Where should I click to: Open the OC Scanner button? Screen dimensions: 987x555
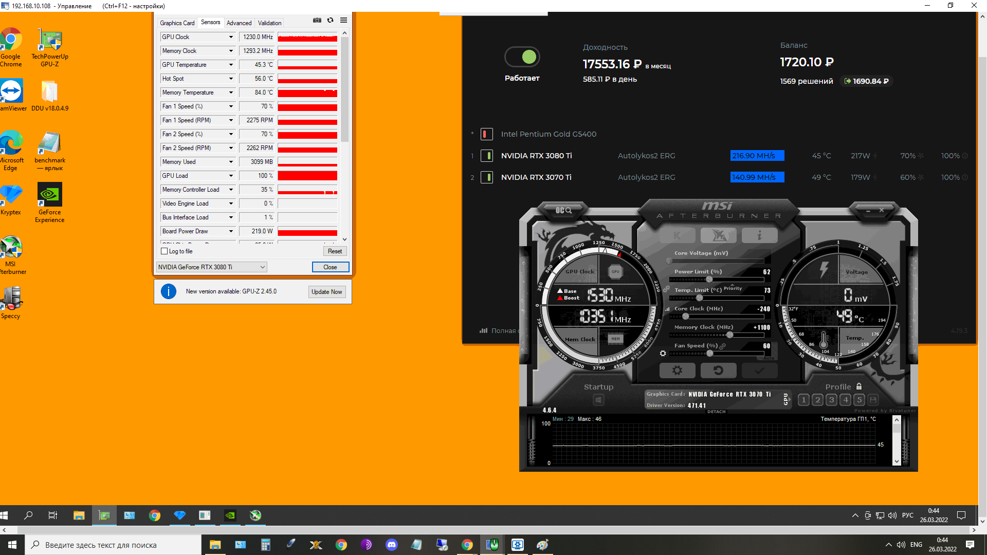[563, 210]
